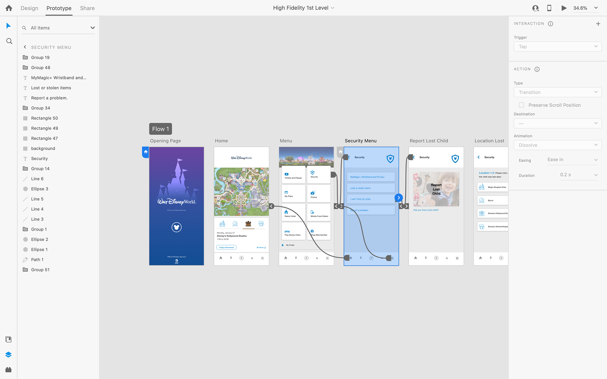607x379 pixels.
Task: Click the mobile device preview icon
Action: [549, 8]
